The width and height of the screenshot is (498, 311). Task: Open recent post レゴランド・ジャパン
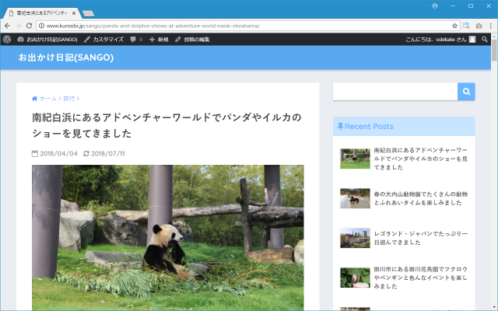420,238
